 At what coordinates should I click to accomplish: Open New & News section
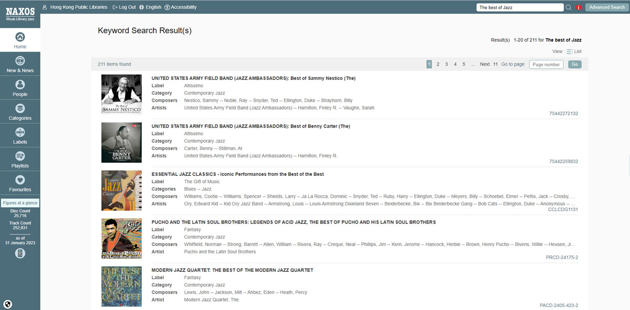coord(20,61)
